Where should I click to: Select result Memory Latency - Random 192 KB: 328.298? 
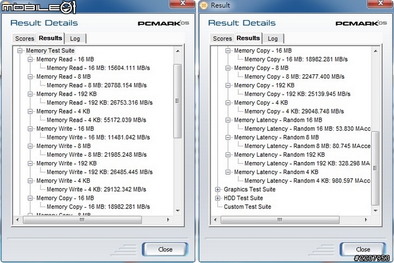coord(307,163)
